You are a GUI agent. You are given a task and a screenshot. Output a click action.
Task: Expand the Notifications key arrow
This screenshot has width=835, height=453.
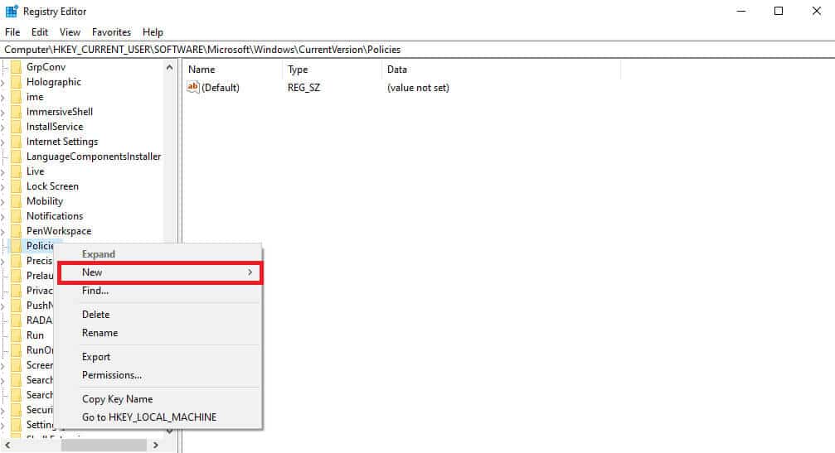[3, 216]
